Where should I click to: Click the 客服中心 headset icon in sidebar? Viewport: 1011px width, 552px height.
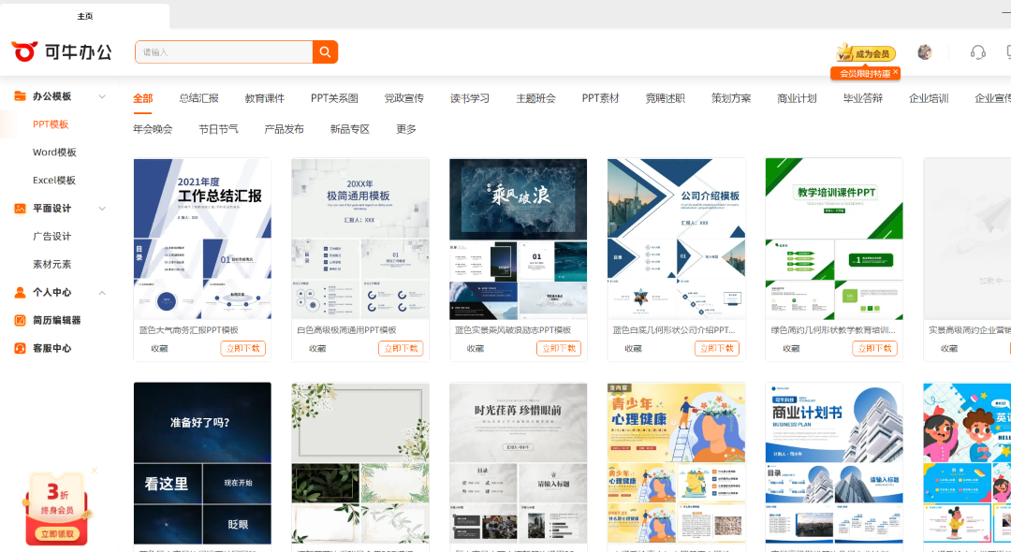click(21, 348)
